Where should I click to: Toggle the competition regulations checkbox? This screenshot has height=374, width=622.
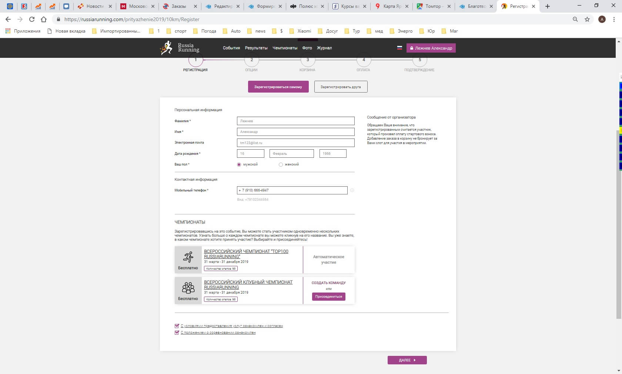point(177,333)
